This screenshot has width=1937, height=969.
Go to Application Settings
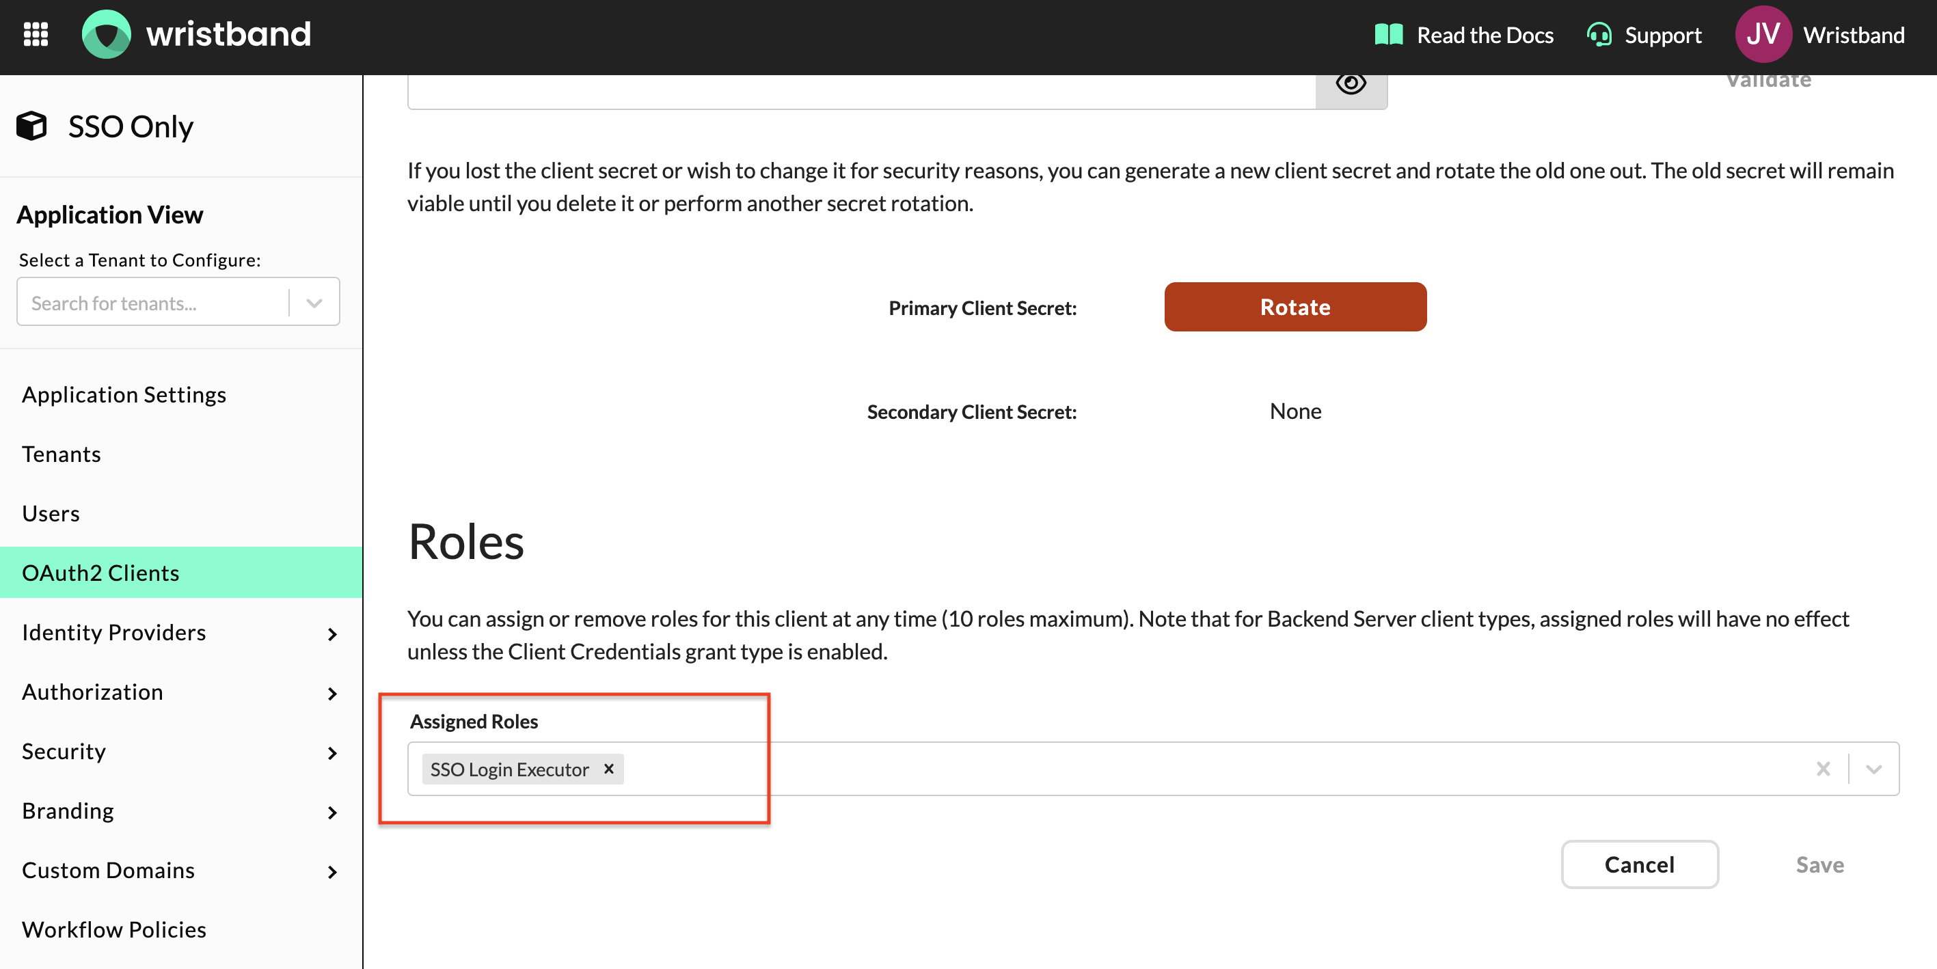(x=124, y=395)
